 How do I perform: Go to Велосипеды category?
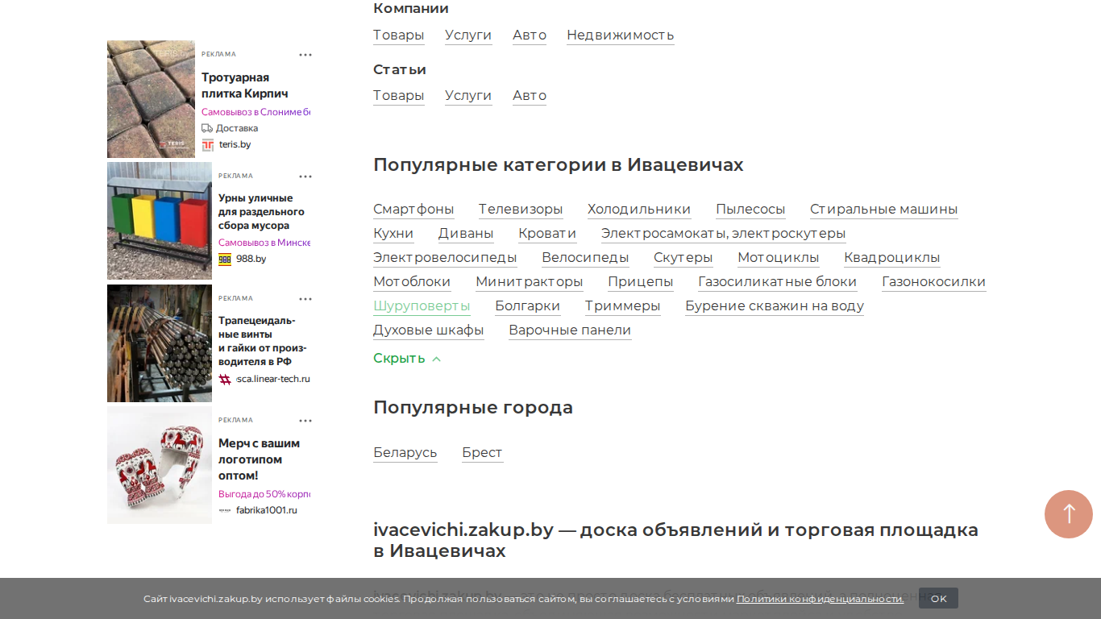coord(585,258)
